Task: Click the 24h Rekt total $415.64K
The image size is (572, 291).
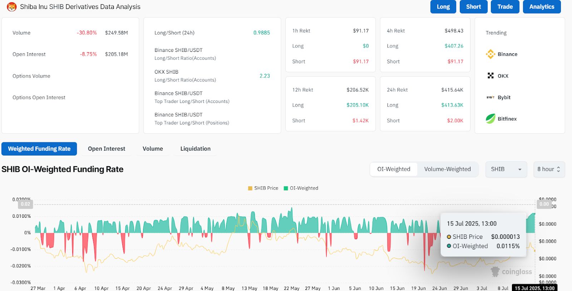Action: [x=452, y=90]
